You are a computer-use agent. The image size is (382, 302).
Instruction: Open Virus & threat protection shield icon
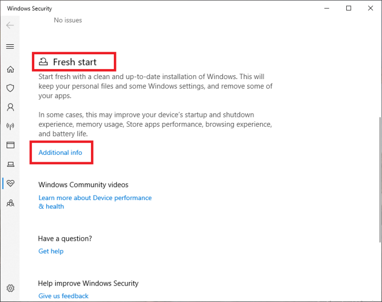point(10,88)
